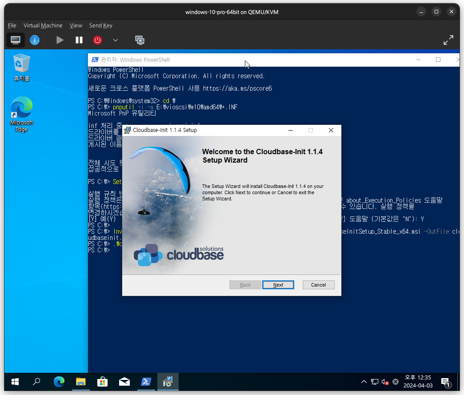Open the taskbar clock and date
Image resolution: width=464 pixels, height=395 pixels.
418,381
